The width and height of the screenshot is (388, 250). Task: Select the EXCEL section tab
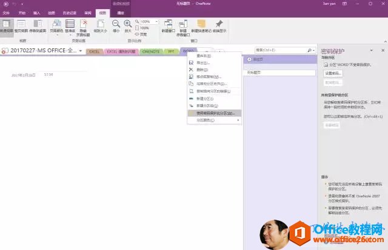click(95, 51)
